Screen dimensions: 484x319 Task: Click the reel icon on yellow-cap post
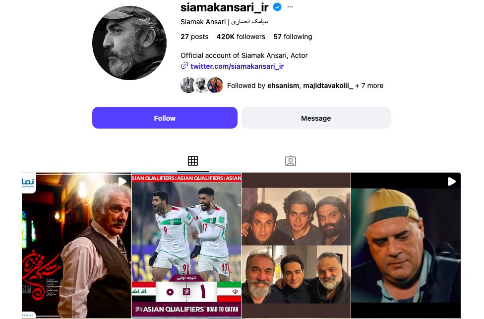pos(452,182)
